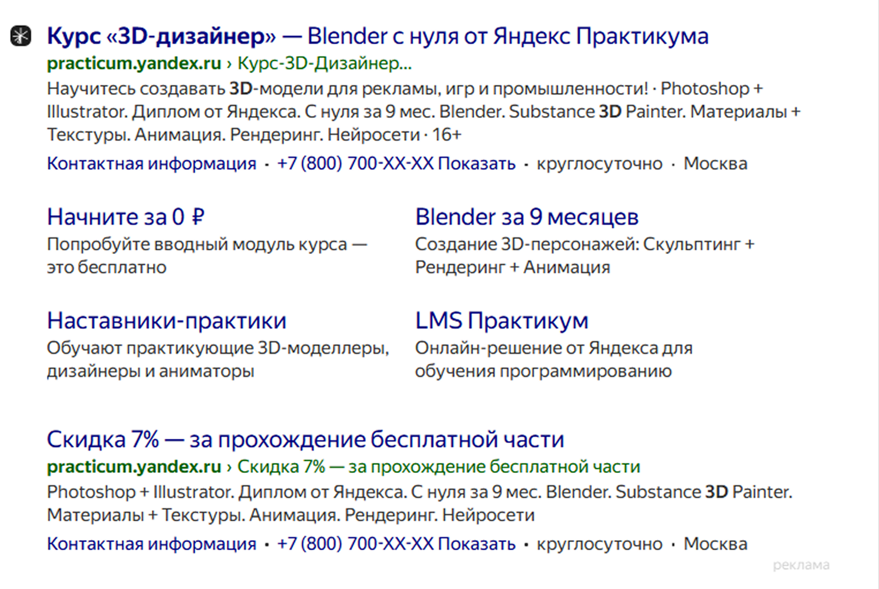Select the text 'обучения программированию'

[x=543, y=371]
